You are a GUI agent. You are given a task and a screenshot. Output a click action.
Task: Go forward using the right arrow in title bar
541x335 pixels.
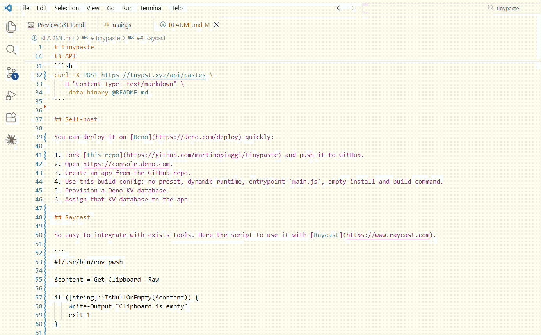pyautogui.click(x=352, y=8)
